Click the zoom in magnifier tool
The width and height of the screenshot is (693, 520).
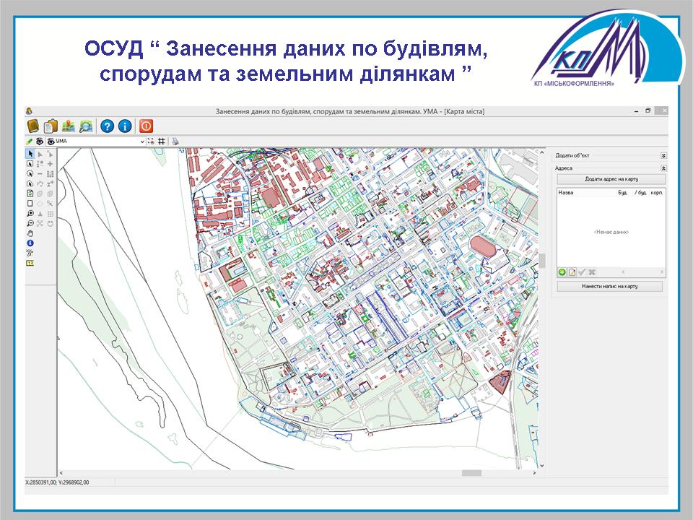click(30, 214)
